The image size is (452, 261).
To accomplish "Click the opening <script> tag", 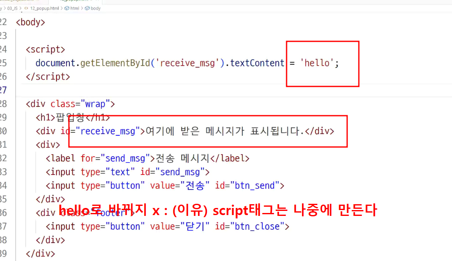I will point(46,49).
